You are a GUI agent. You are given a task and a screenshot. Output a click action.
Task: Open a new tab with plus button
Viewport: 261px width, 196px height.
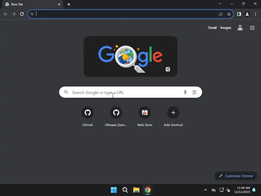click(x=69, y=4)
